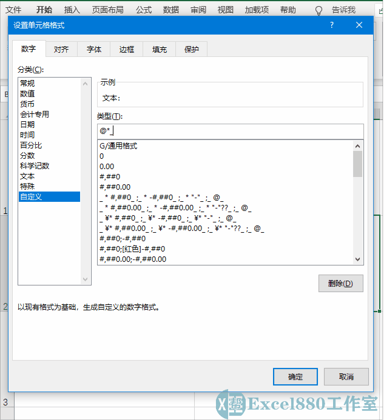384x420 pixels.
Task: Open the 帮助 ribbon tab
Action: click(288, 10)
